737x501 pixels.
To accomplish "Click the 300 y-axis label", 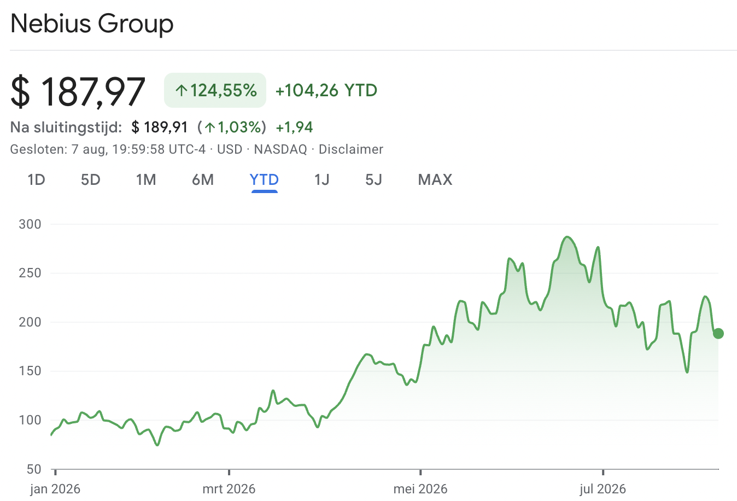I will tap(30, 224).
